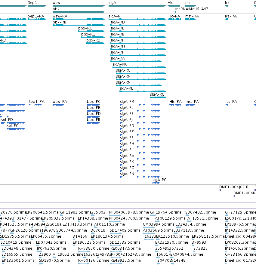Click transcript bbx-RD
The image size is (256, 265).
[x=95, y=43]
